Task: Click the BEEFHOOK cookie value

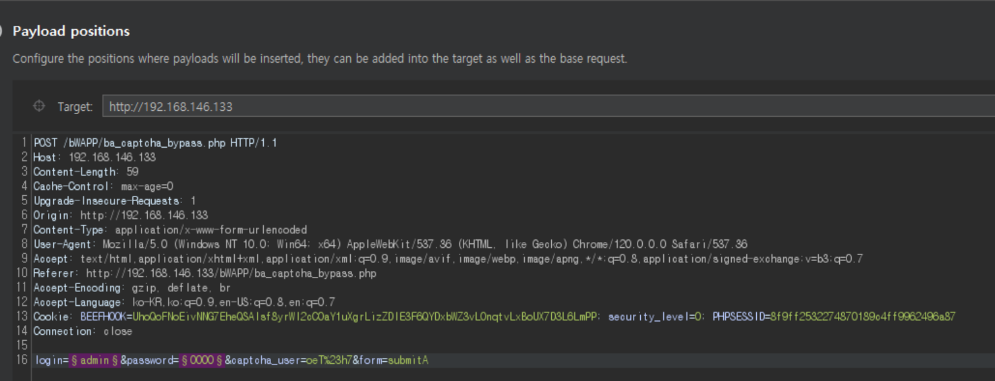Action: coord(365,316)
